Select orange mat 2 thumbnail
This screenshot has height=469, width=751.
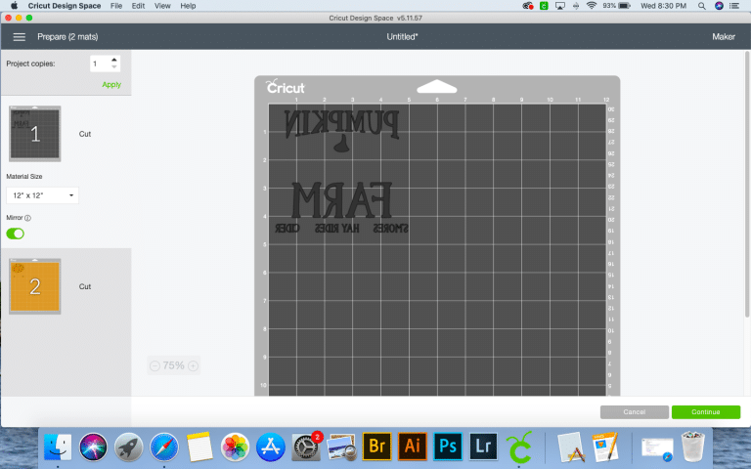(x=35, y=286)
